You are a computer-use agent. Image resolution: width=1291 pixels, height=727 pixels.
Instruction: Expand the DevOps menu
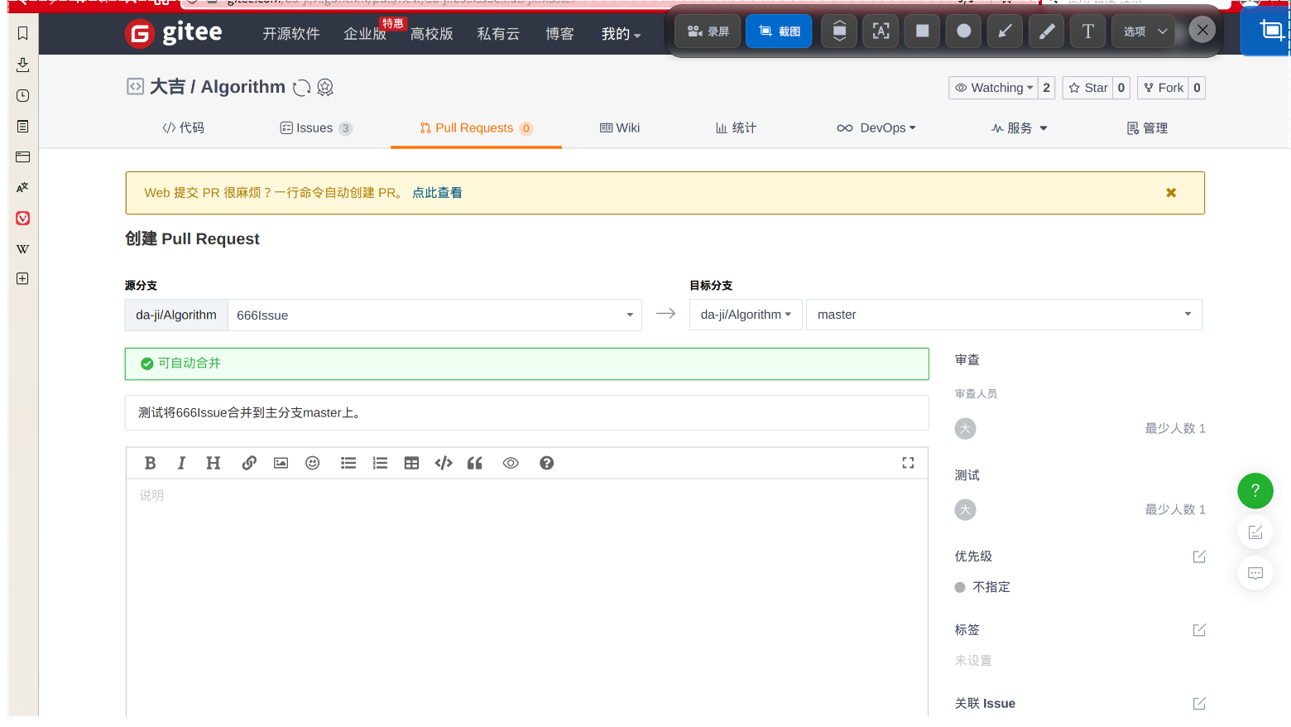coord(876,128)
